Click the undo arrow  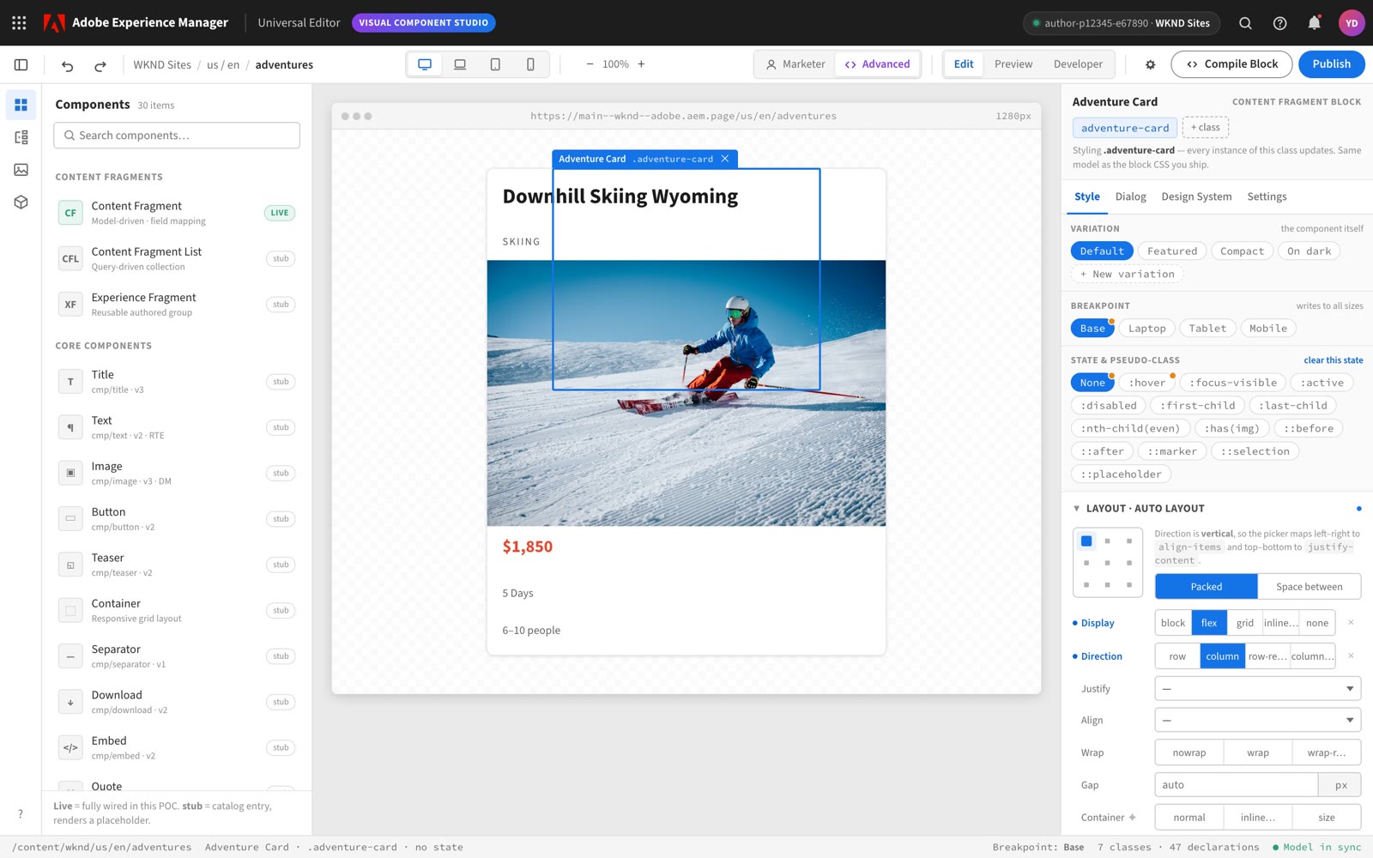pos(68,65)
